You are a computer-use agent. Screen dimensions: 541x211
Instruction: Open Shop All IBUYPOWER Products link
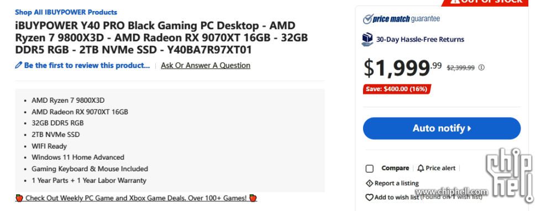pyautogui.click(x=66, y=12)
